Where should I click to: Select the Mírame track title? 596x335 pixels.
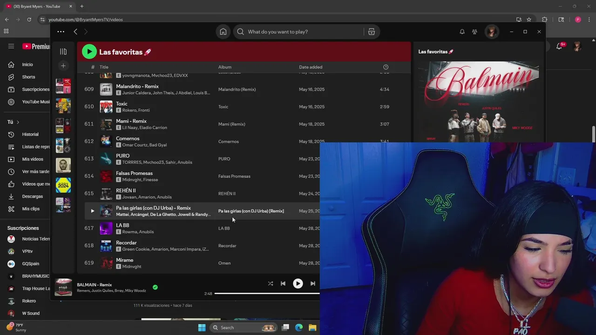pos(124,260)
